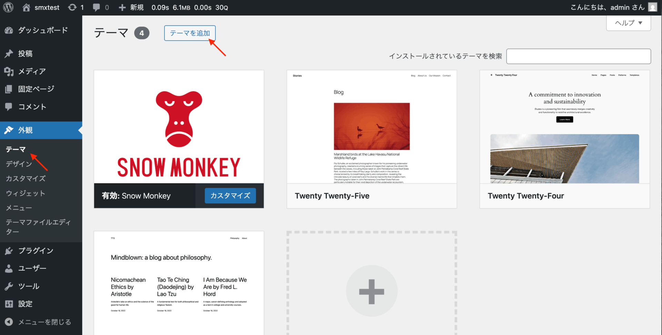Click the コメント speech bubble icon in sidebar
Image resolution: width=662 pixels, height=335 pixels.
pos(9,107)
